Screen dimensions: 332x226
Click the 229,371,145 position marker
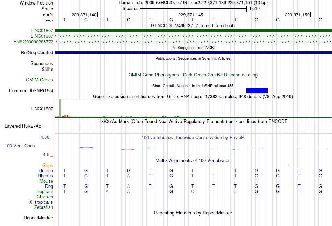(191, 15)
